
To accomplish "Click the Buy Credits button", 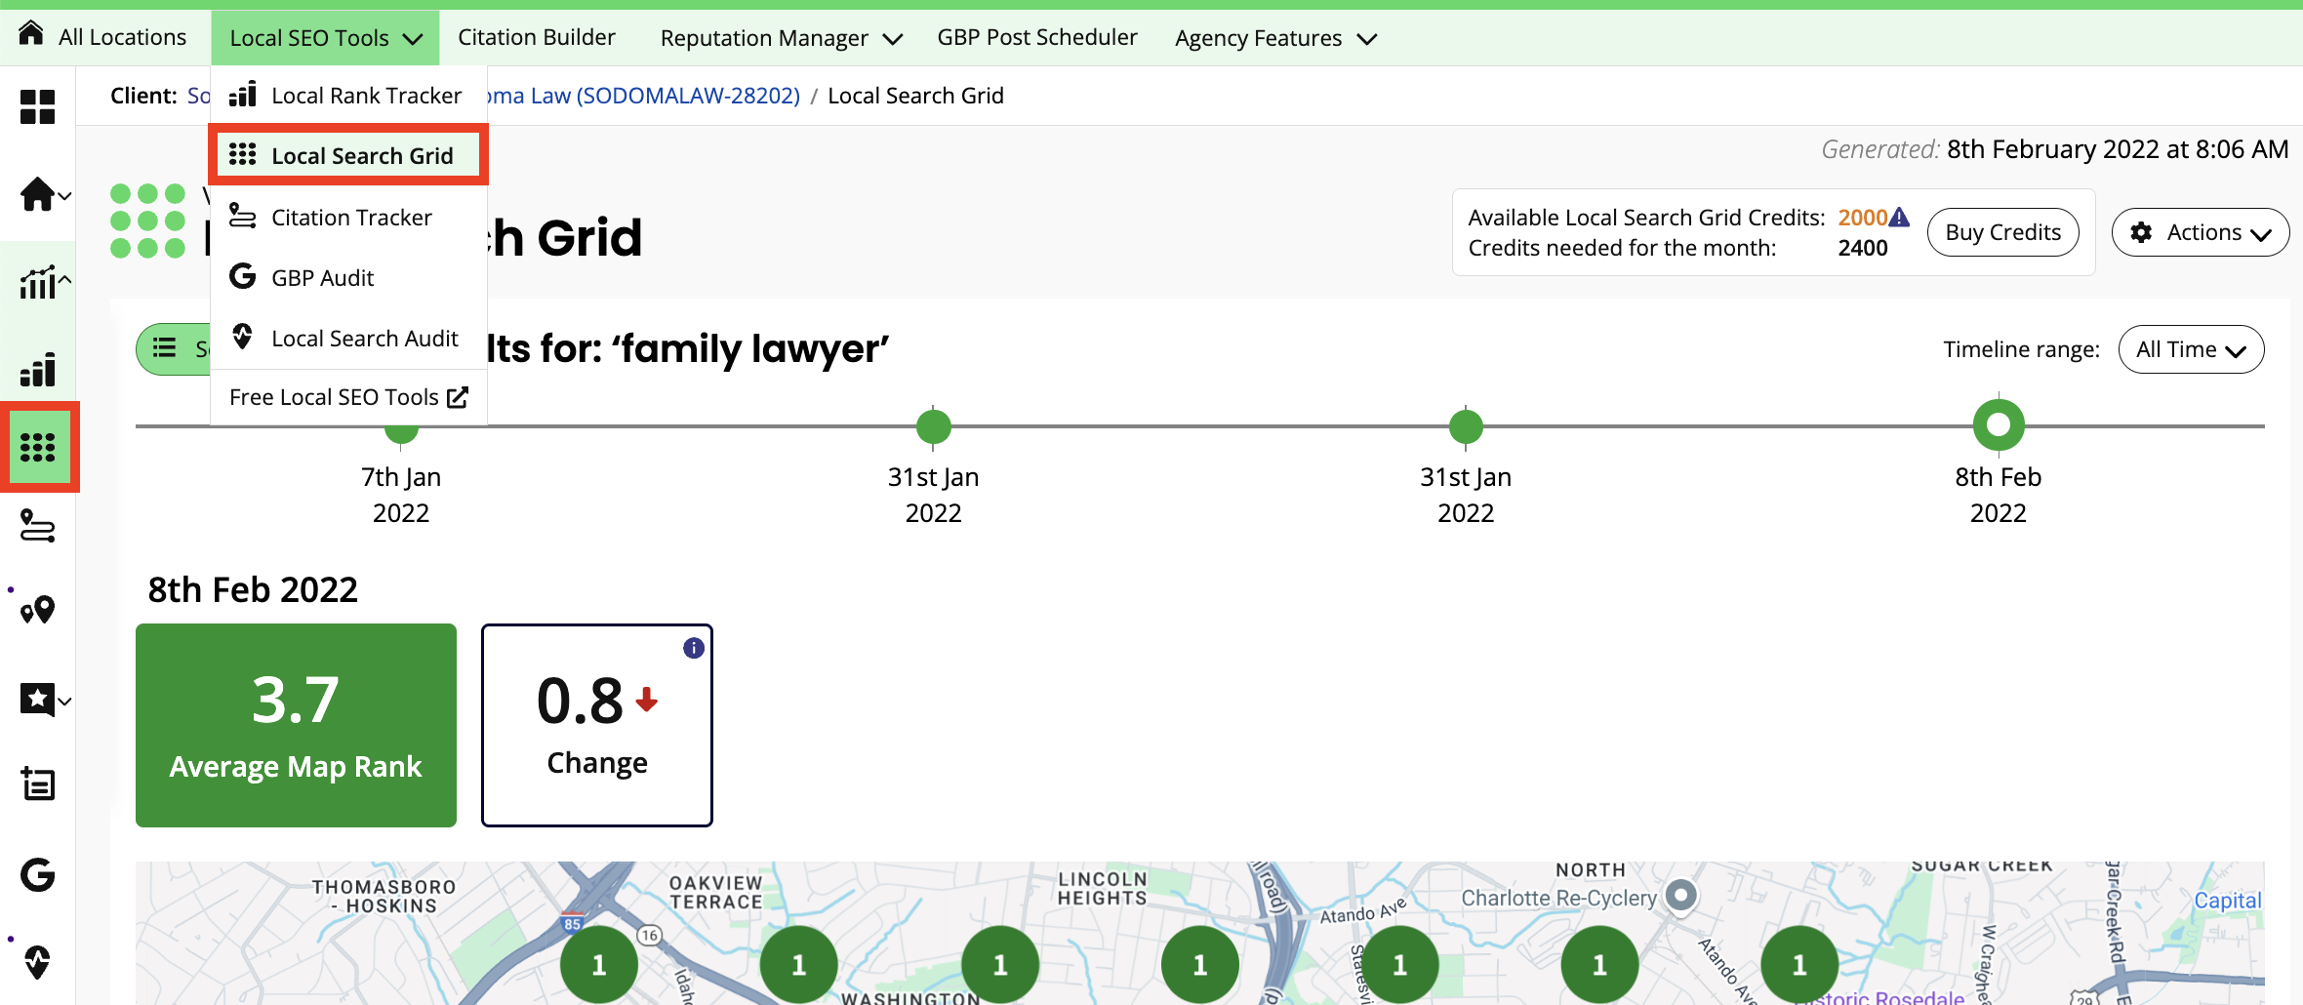I will point(2002,232).
